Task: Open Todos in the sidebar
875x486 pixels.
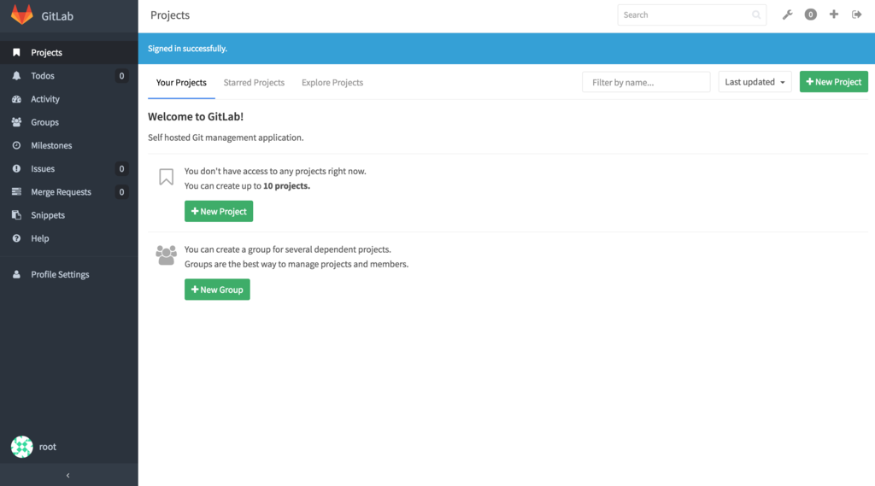Action: 69,76
